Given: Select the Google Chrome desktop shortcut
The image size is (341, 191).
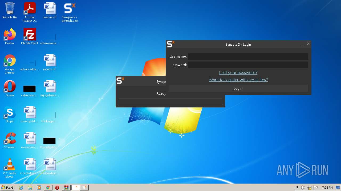Looking at the screenshot, I should click(x=10, y=64).
